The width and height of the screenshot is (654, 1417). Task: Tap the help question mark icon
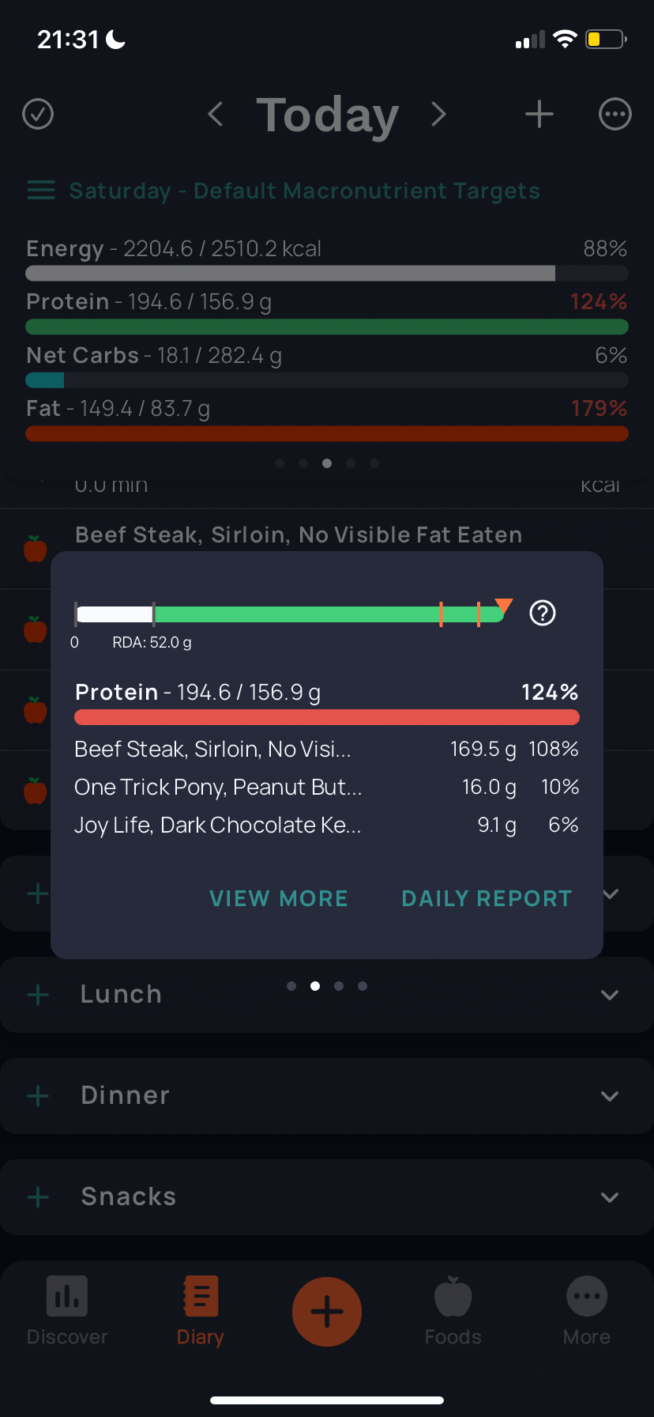543,613
